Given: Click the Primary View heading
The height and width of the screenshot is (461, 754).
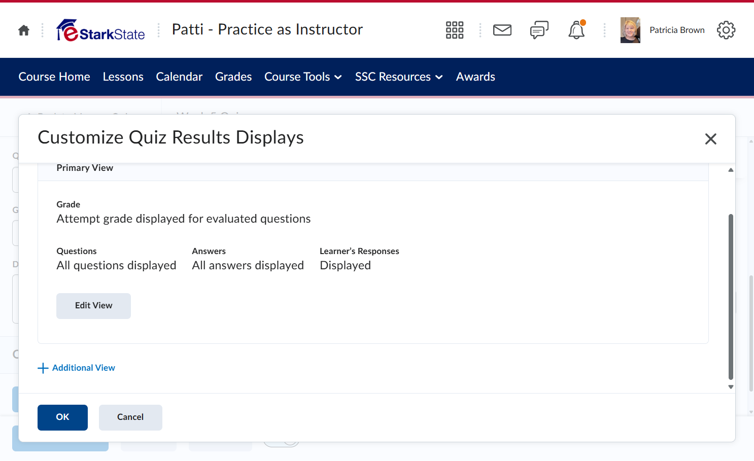Looking at the screenshot, I should click(x=85, y=168).
